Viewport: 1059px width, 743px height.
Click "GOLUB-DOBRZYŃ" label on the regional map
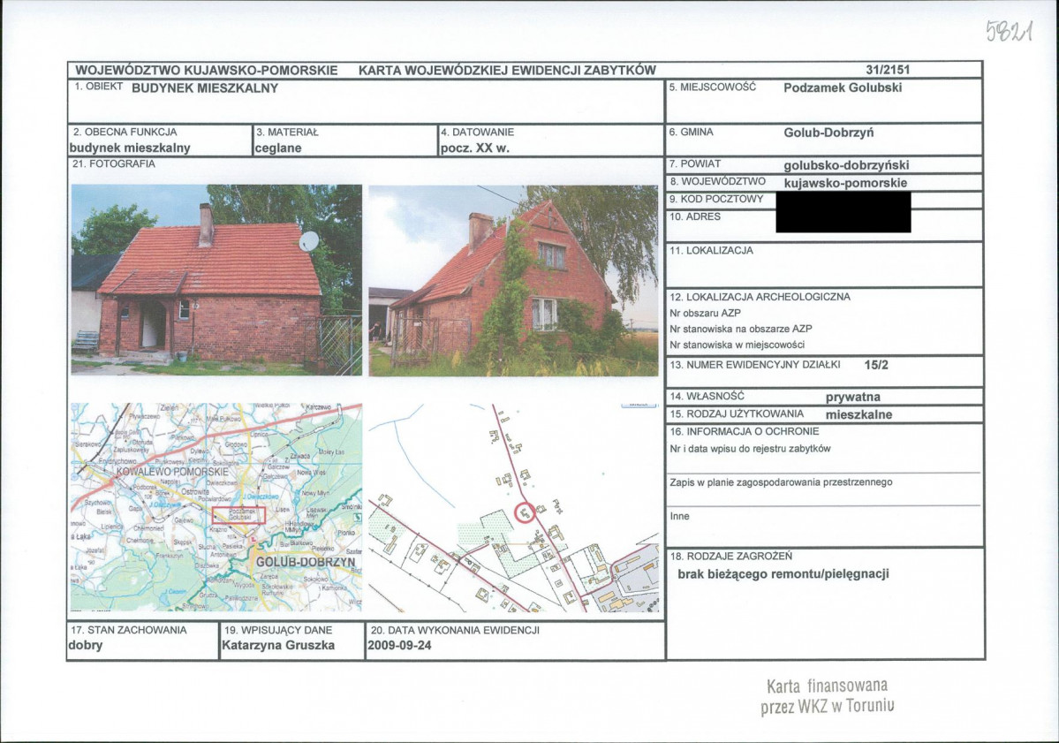306,562
